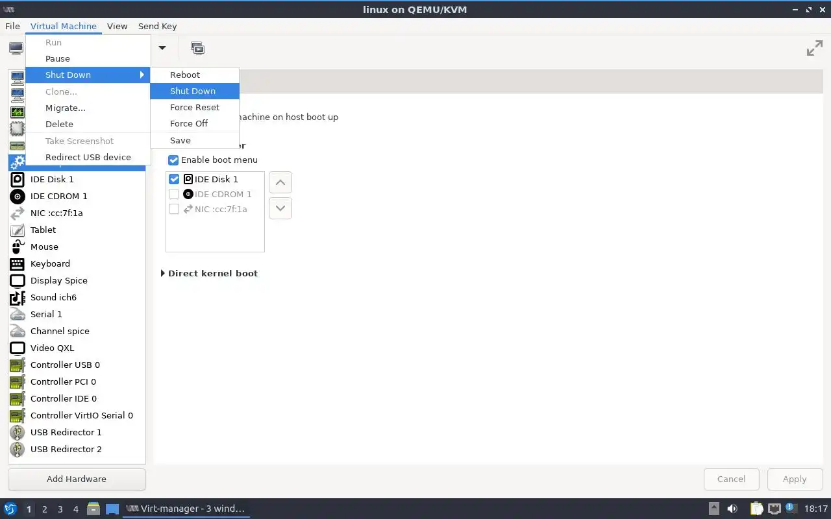Close the Virtual Machine menu header
831x519 pixels.
64,26
